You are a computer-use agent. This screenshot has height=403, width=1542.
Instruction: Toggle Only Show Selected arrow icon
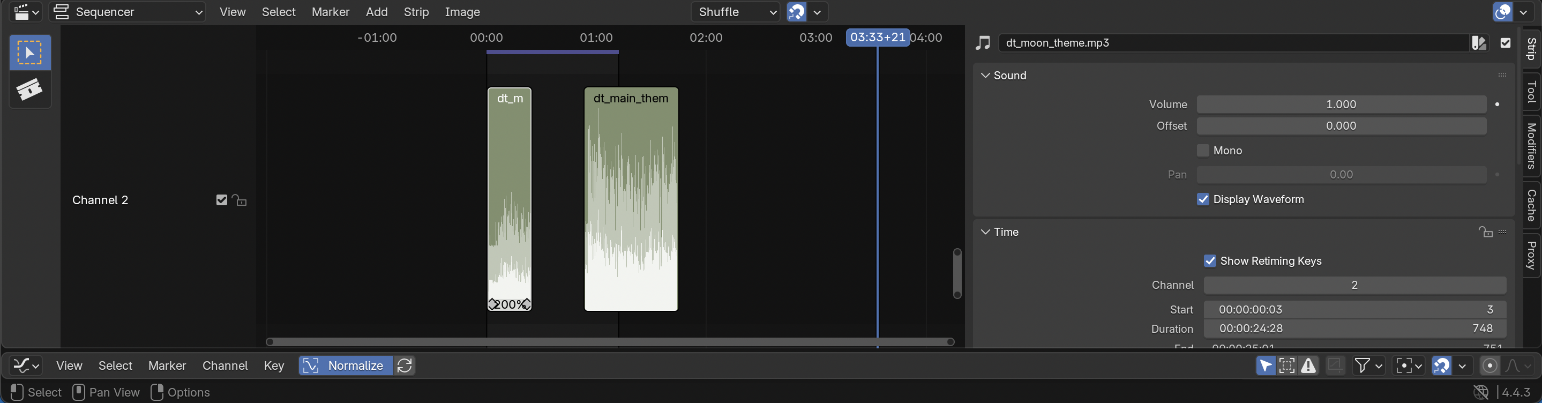(1266, 365)
